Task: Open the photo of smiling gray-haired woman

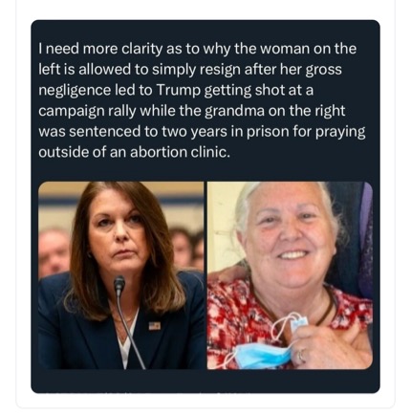Action: coord(290,275)
